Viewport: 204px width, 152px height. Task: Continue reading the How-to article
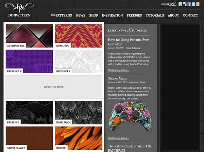coord(118,70)
